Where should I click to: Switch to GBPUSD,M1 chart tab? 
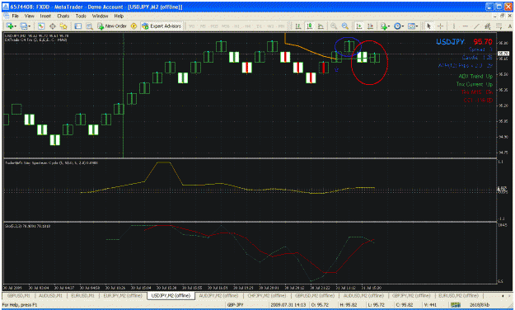pyautogui.click(x=18, y=295)
